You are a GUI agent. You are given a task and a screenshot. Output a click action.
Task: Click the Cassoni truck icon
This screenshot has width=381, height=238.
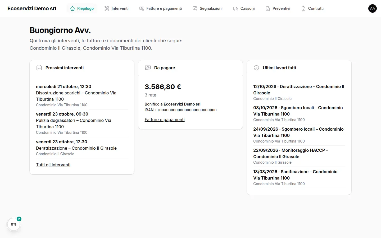pyautogui.click(x=235, y=8)
